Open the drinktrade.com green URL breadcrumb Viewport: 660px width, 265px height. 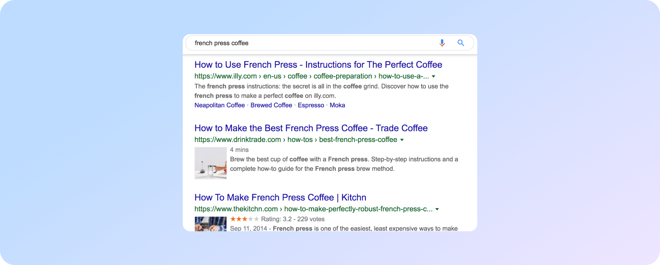296,139
